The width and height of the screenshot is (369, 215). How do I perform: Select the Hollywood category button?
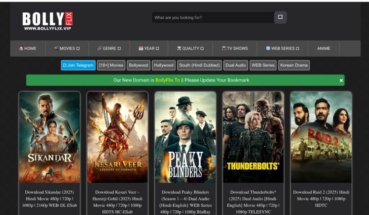(164, 65)
